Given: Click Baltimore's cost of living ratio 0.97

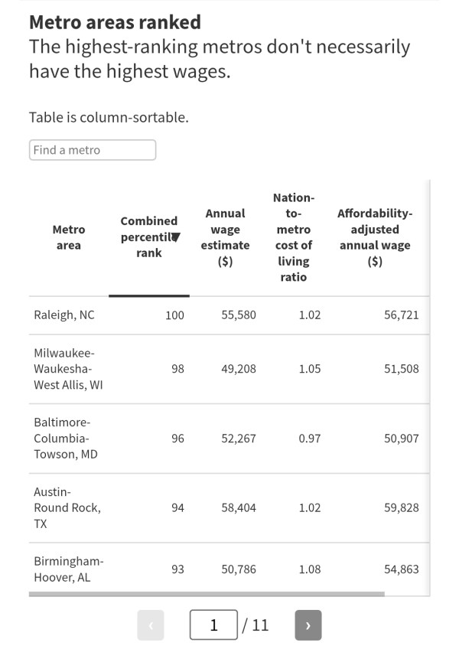Looking at the screenshot, I should point(309,439).
